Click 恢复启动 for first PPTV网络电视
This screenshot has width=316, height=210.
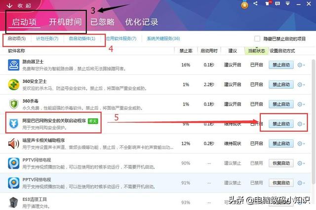point(281,163)
